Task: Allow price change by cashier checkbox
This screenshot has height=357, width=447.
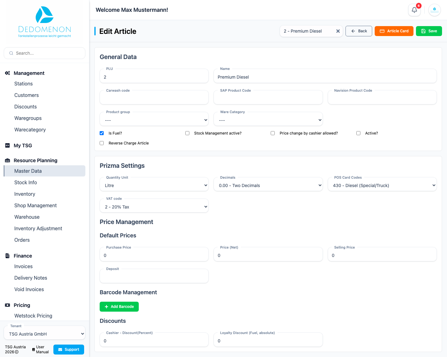Action: (273, 133)
